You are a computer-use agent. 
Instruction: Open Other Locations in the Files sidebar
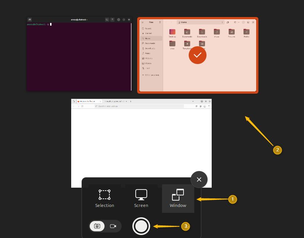[x=151, y=75]
